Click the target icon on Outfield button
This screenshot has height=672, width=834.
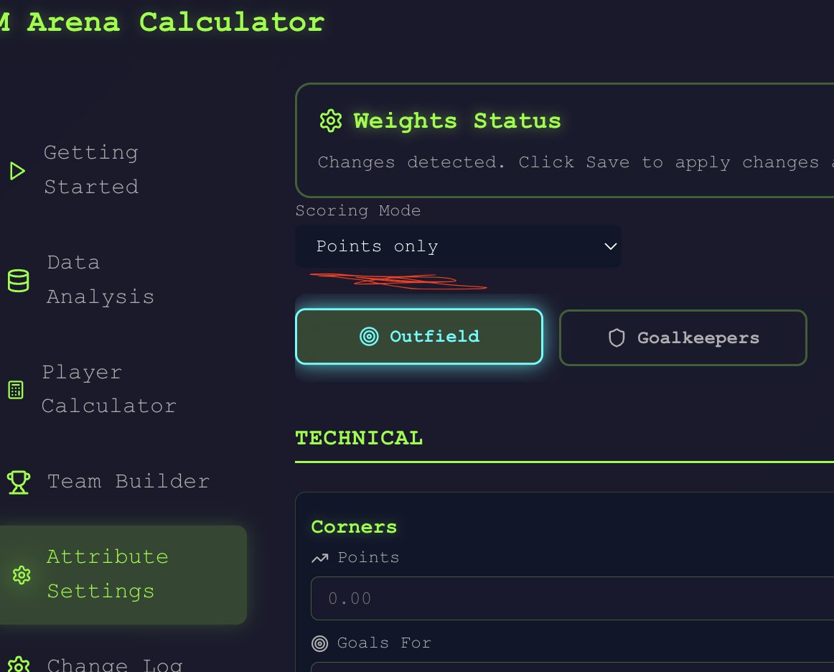[369, 337]
